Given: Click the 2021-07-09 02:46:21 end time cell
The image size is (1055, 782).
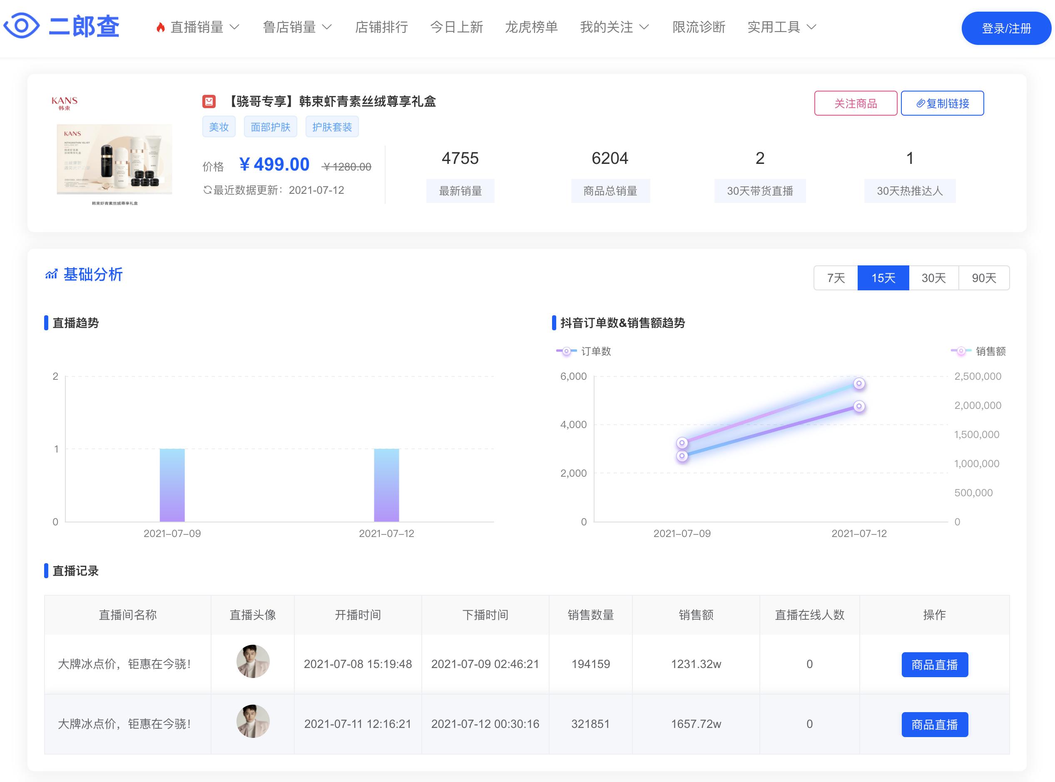Looking at the screenshot, I should (x=485, y=664).
